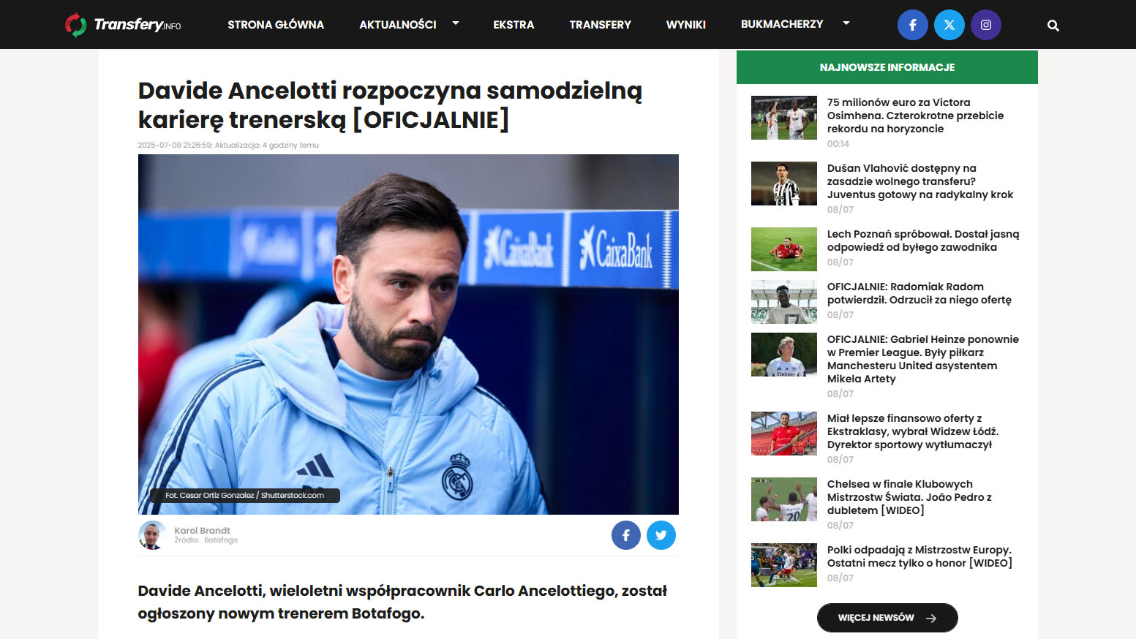Click the Davide Ancelotti article photo

pyautogui.click(x=408, y=334)
